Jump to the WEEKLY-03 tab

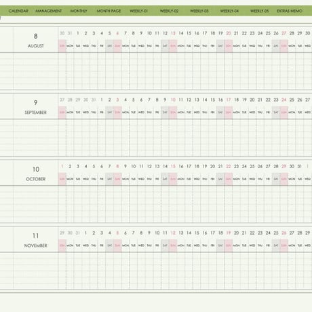[199, 11]
